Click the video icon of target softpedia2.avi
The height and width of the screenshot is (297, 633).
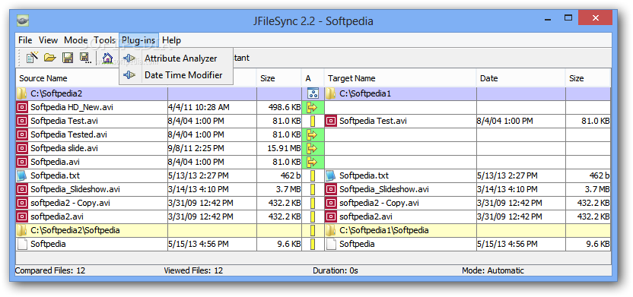(331, 216)
